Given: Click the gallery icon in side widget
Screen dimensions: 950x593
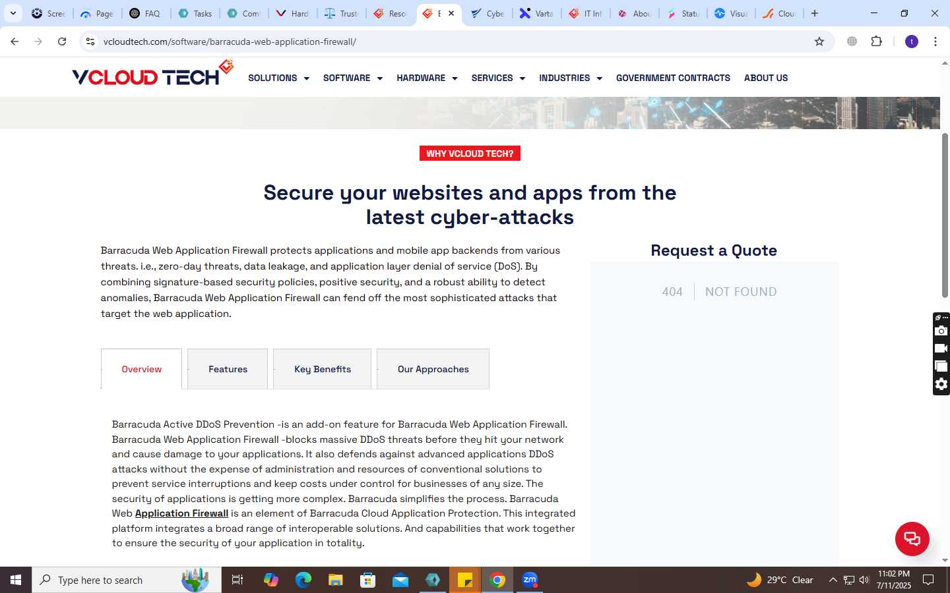Looking at the screenshot, I should click(x=941, y=366).
